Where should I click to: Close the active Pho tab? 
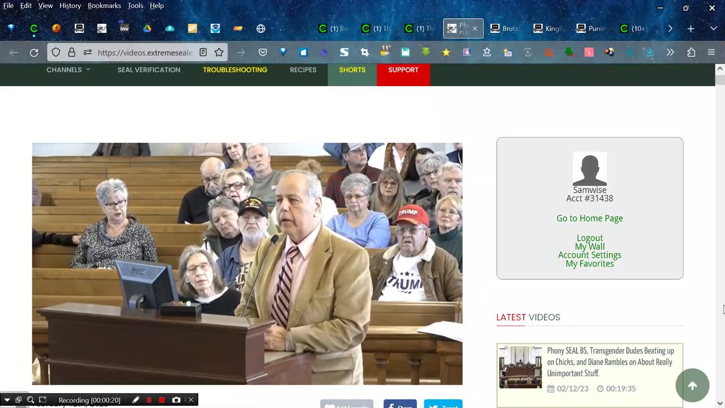[475, 28]
